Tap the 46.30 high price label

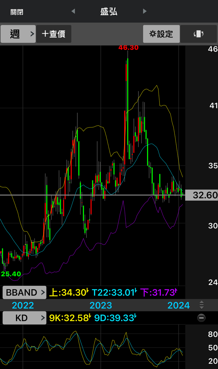129,48
